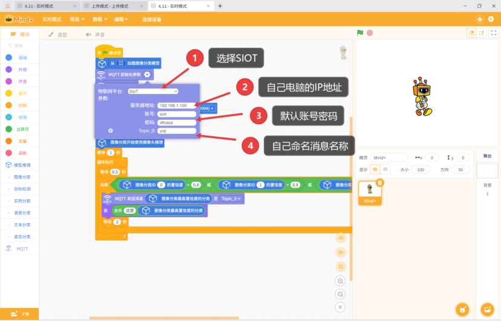The height and width of the screenshot is (321, 501).
Task: Enter fullscreen stage mode
Action: tap(493, 33)
